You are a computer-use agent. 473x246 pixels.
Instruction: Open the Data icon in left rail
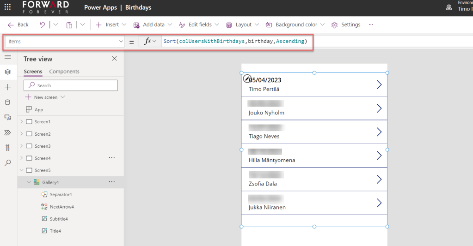(7, 102)
